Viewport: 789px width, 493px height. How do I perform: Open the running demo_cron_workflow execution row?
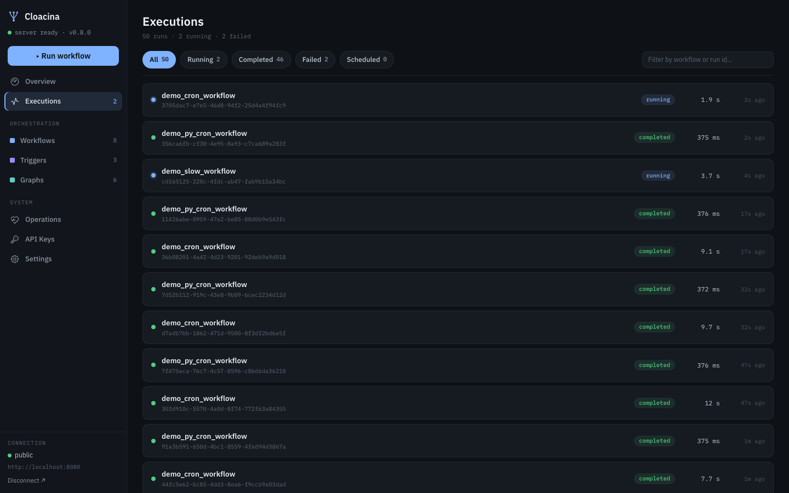tap(458, 100)
